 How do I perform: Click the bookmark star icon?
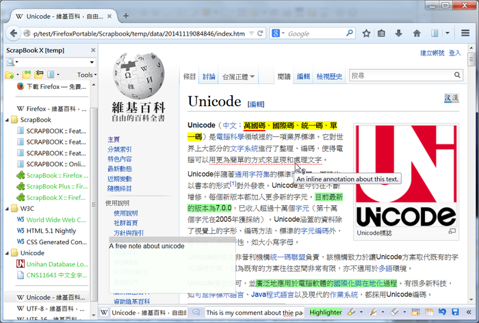pyautogui.click(x=366, y=34)
